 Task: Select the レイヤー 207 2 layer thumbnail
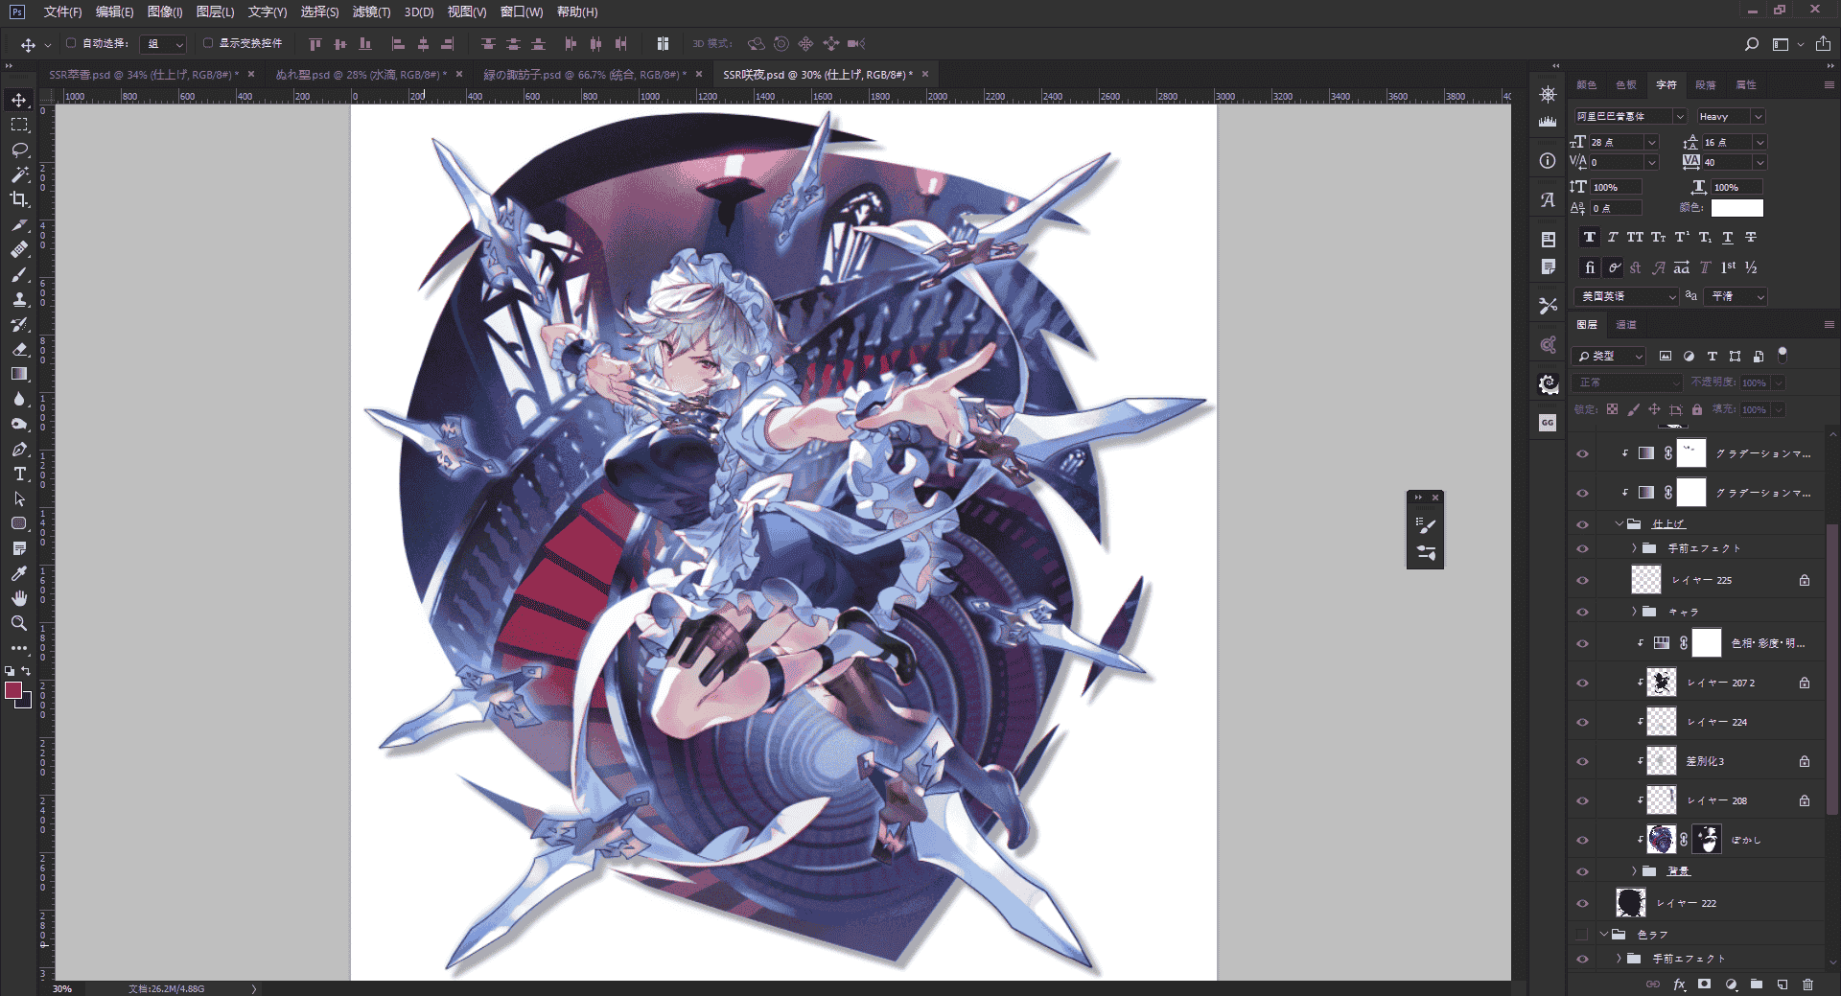tap(1662, 683)
